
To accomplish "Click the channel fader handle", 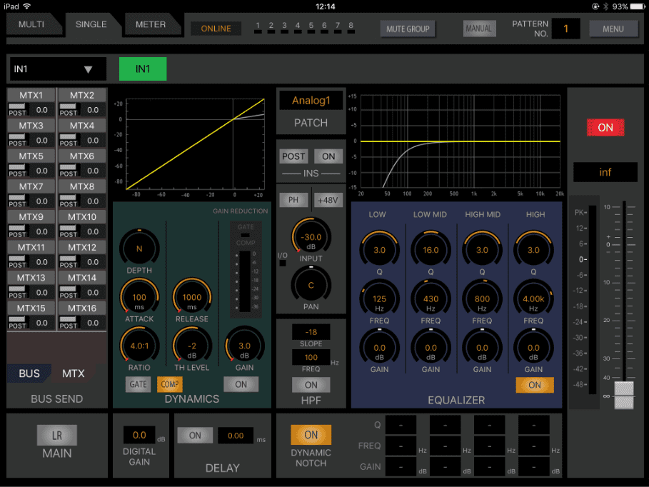I will [624, 395].
